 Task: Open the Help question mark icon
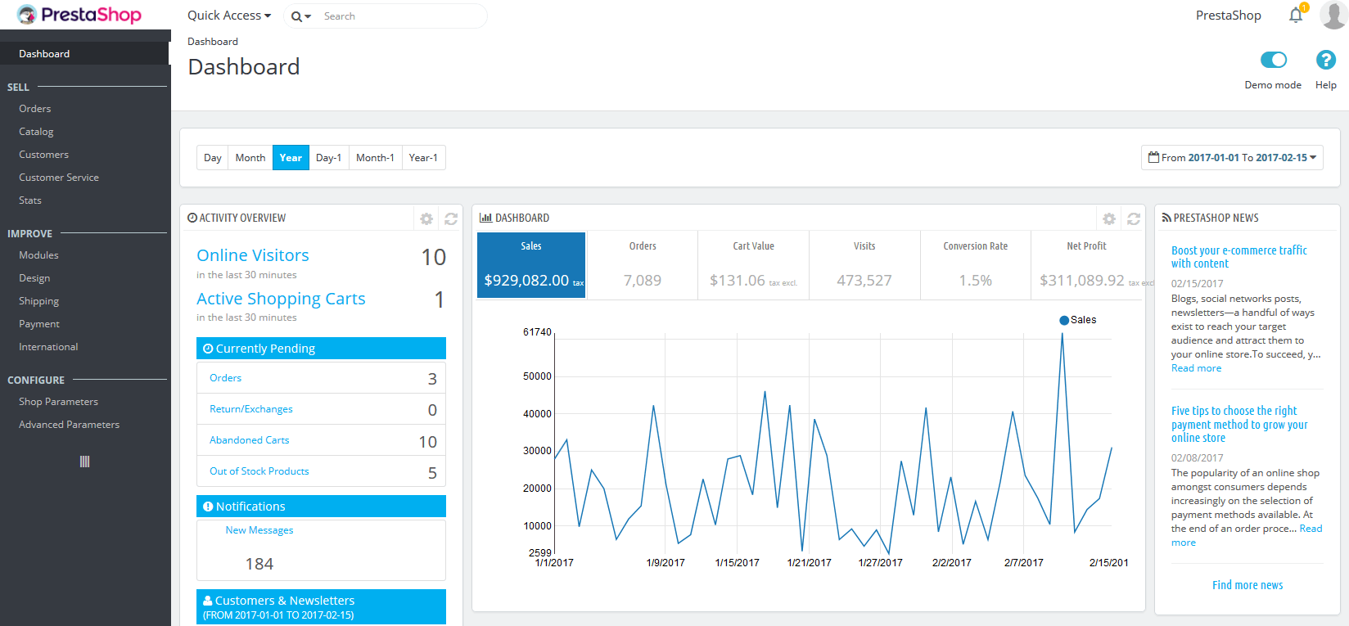1326,60
